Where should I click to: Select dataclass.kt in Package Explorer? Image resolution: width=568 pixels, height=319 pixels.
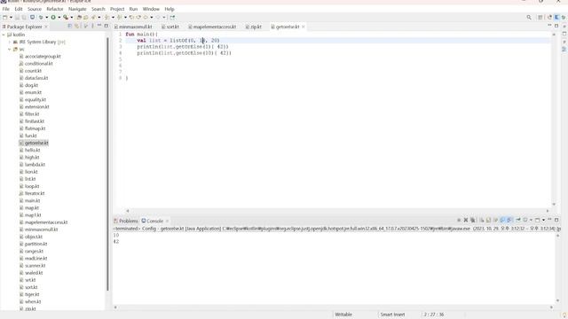point(34,78)
